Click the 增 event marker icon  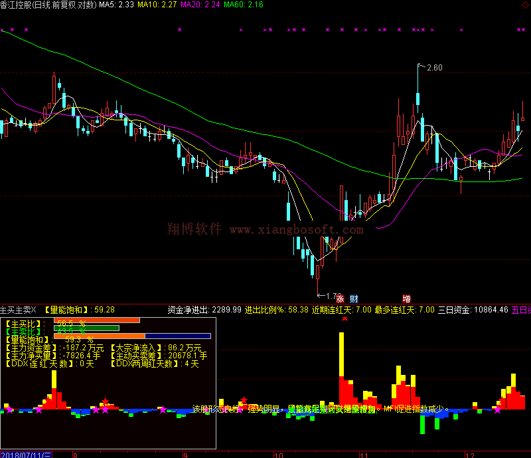406,299
